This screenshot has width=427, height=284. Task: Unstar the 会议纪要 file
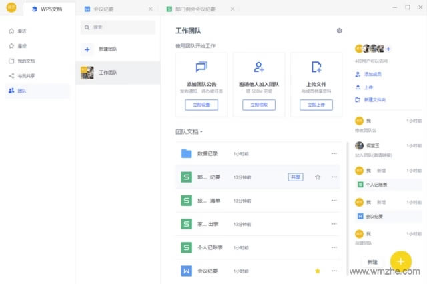pos(318,271)
